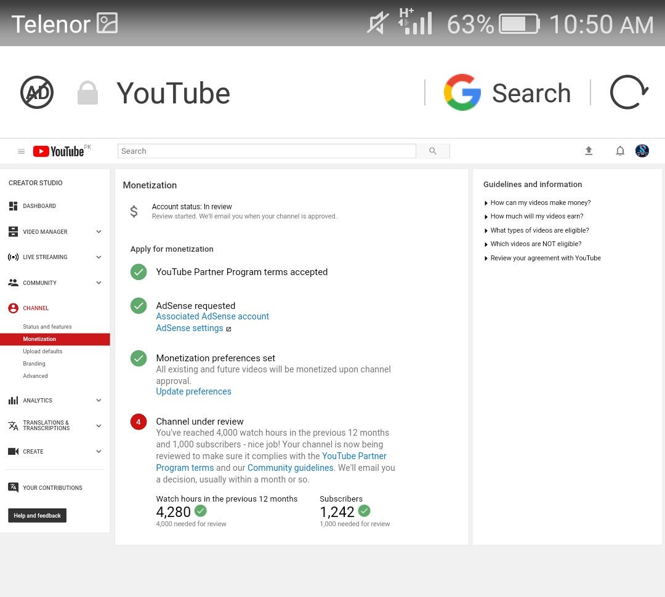
Task: Click 'Account status: In review' text
Action: pos(191,207)
